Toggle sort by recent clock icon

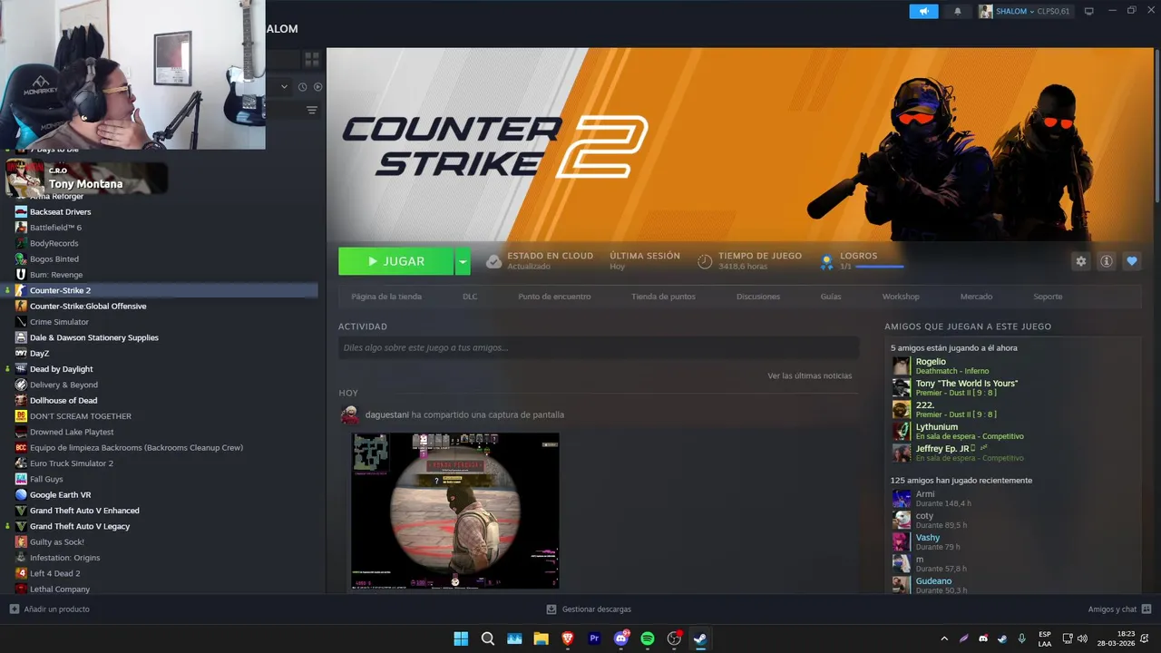pyautogui.click(x=303, y=87)
